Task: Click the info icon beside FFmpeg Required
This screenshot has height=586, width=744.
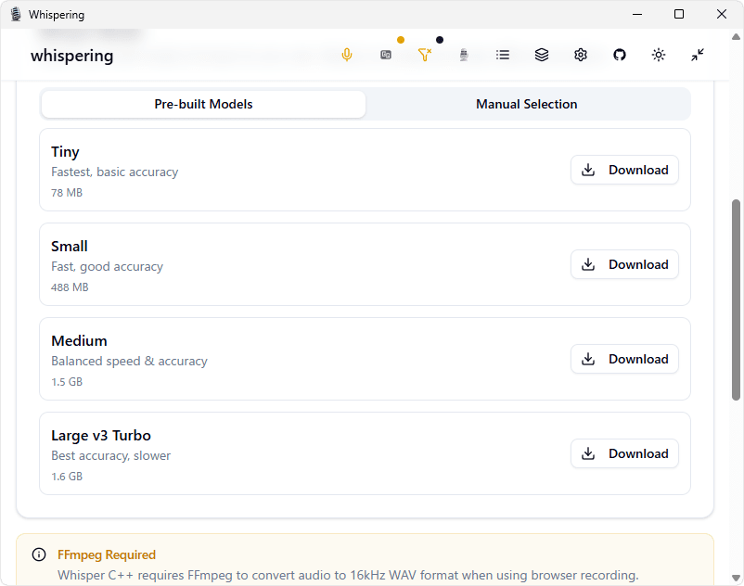Action: 39,554
